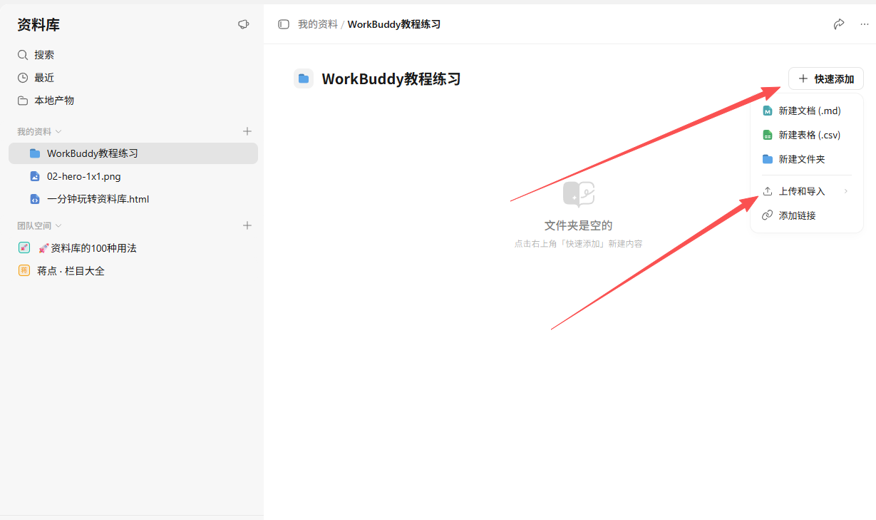
Task: Expand the 上传和导入 submenu arrow
Action: tap(846, 191)
